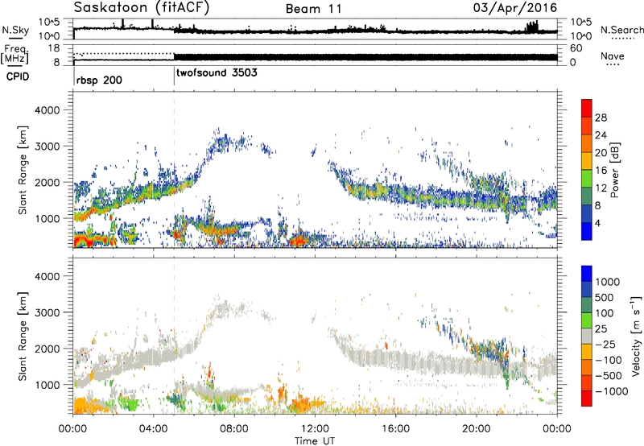Select the "rbsp 200" CPID marker
Image resolution: width=644 pixels, height=446 pixels.
tap(99, 80)
